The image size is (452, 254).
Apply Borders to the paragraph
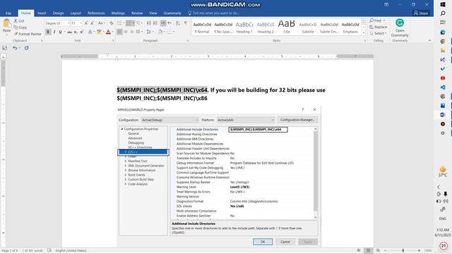(169, 32)
